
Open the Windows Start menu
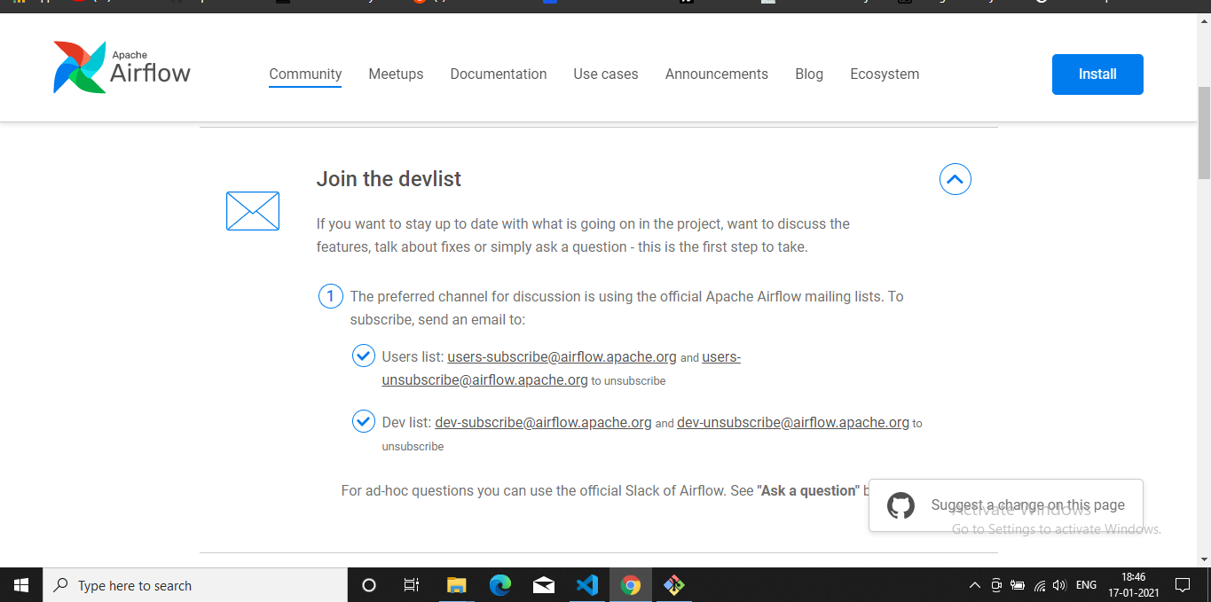21,585
